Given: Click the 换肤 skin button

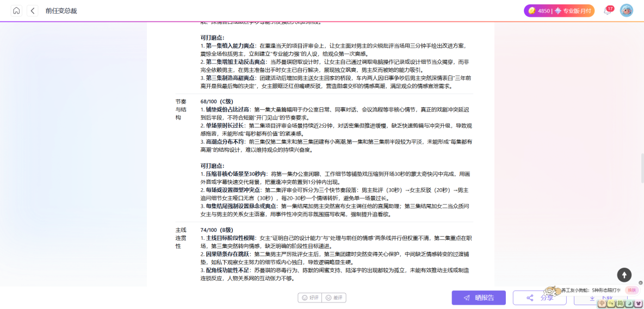Looking at the screenshot, I should pos(631,290).
